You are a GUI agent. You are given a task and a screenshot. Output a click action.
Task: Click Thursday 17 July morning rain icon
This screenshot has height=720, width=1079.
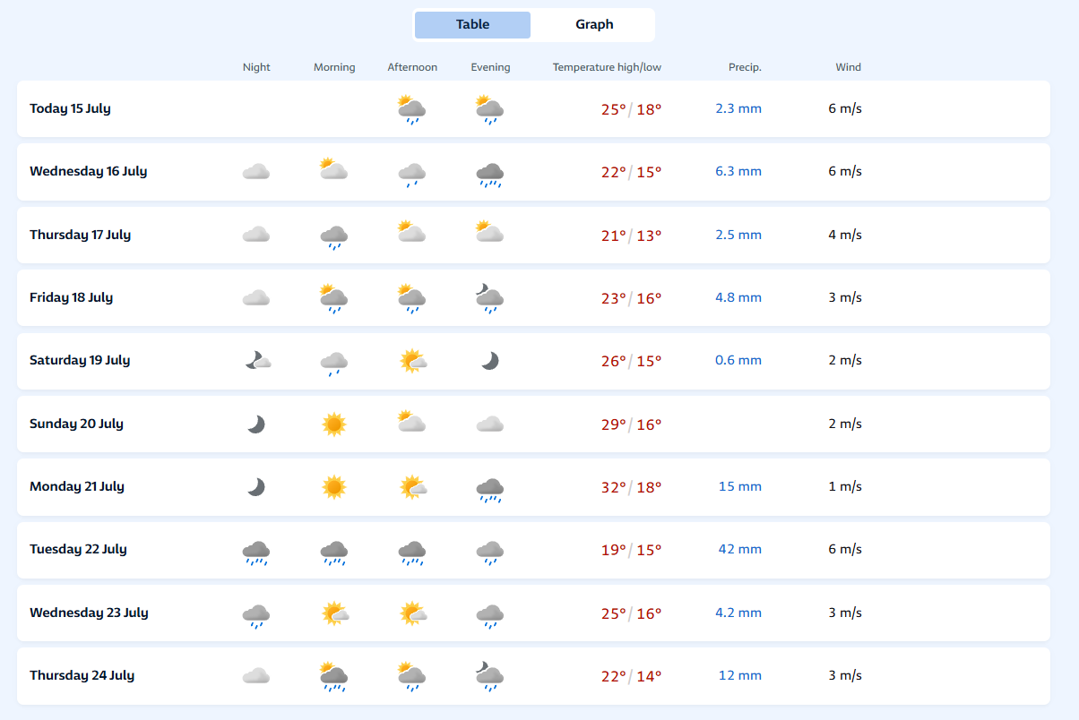[333, 236]
